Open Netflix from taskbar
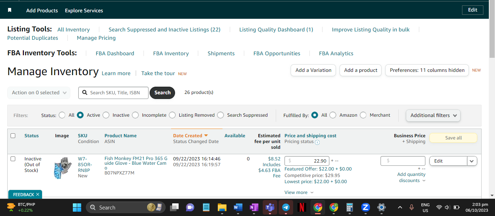 301,207
